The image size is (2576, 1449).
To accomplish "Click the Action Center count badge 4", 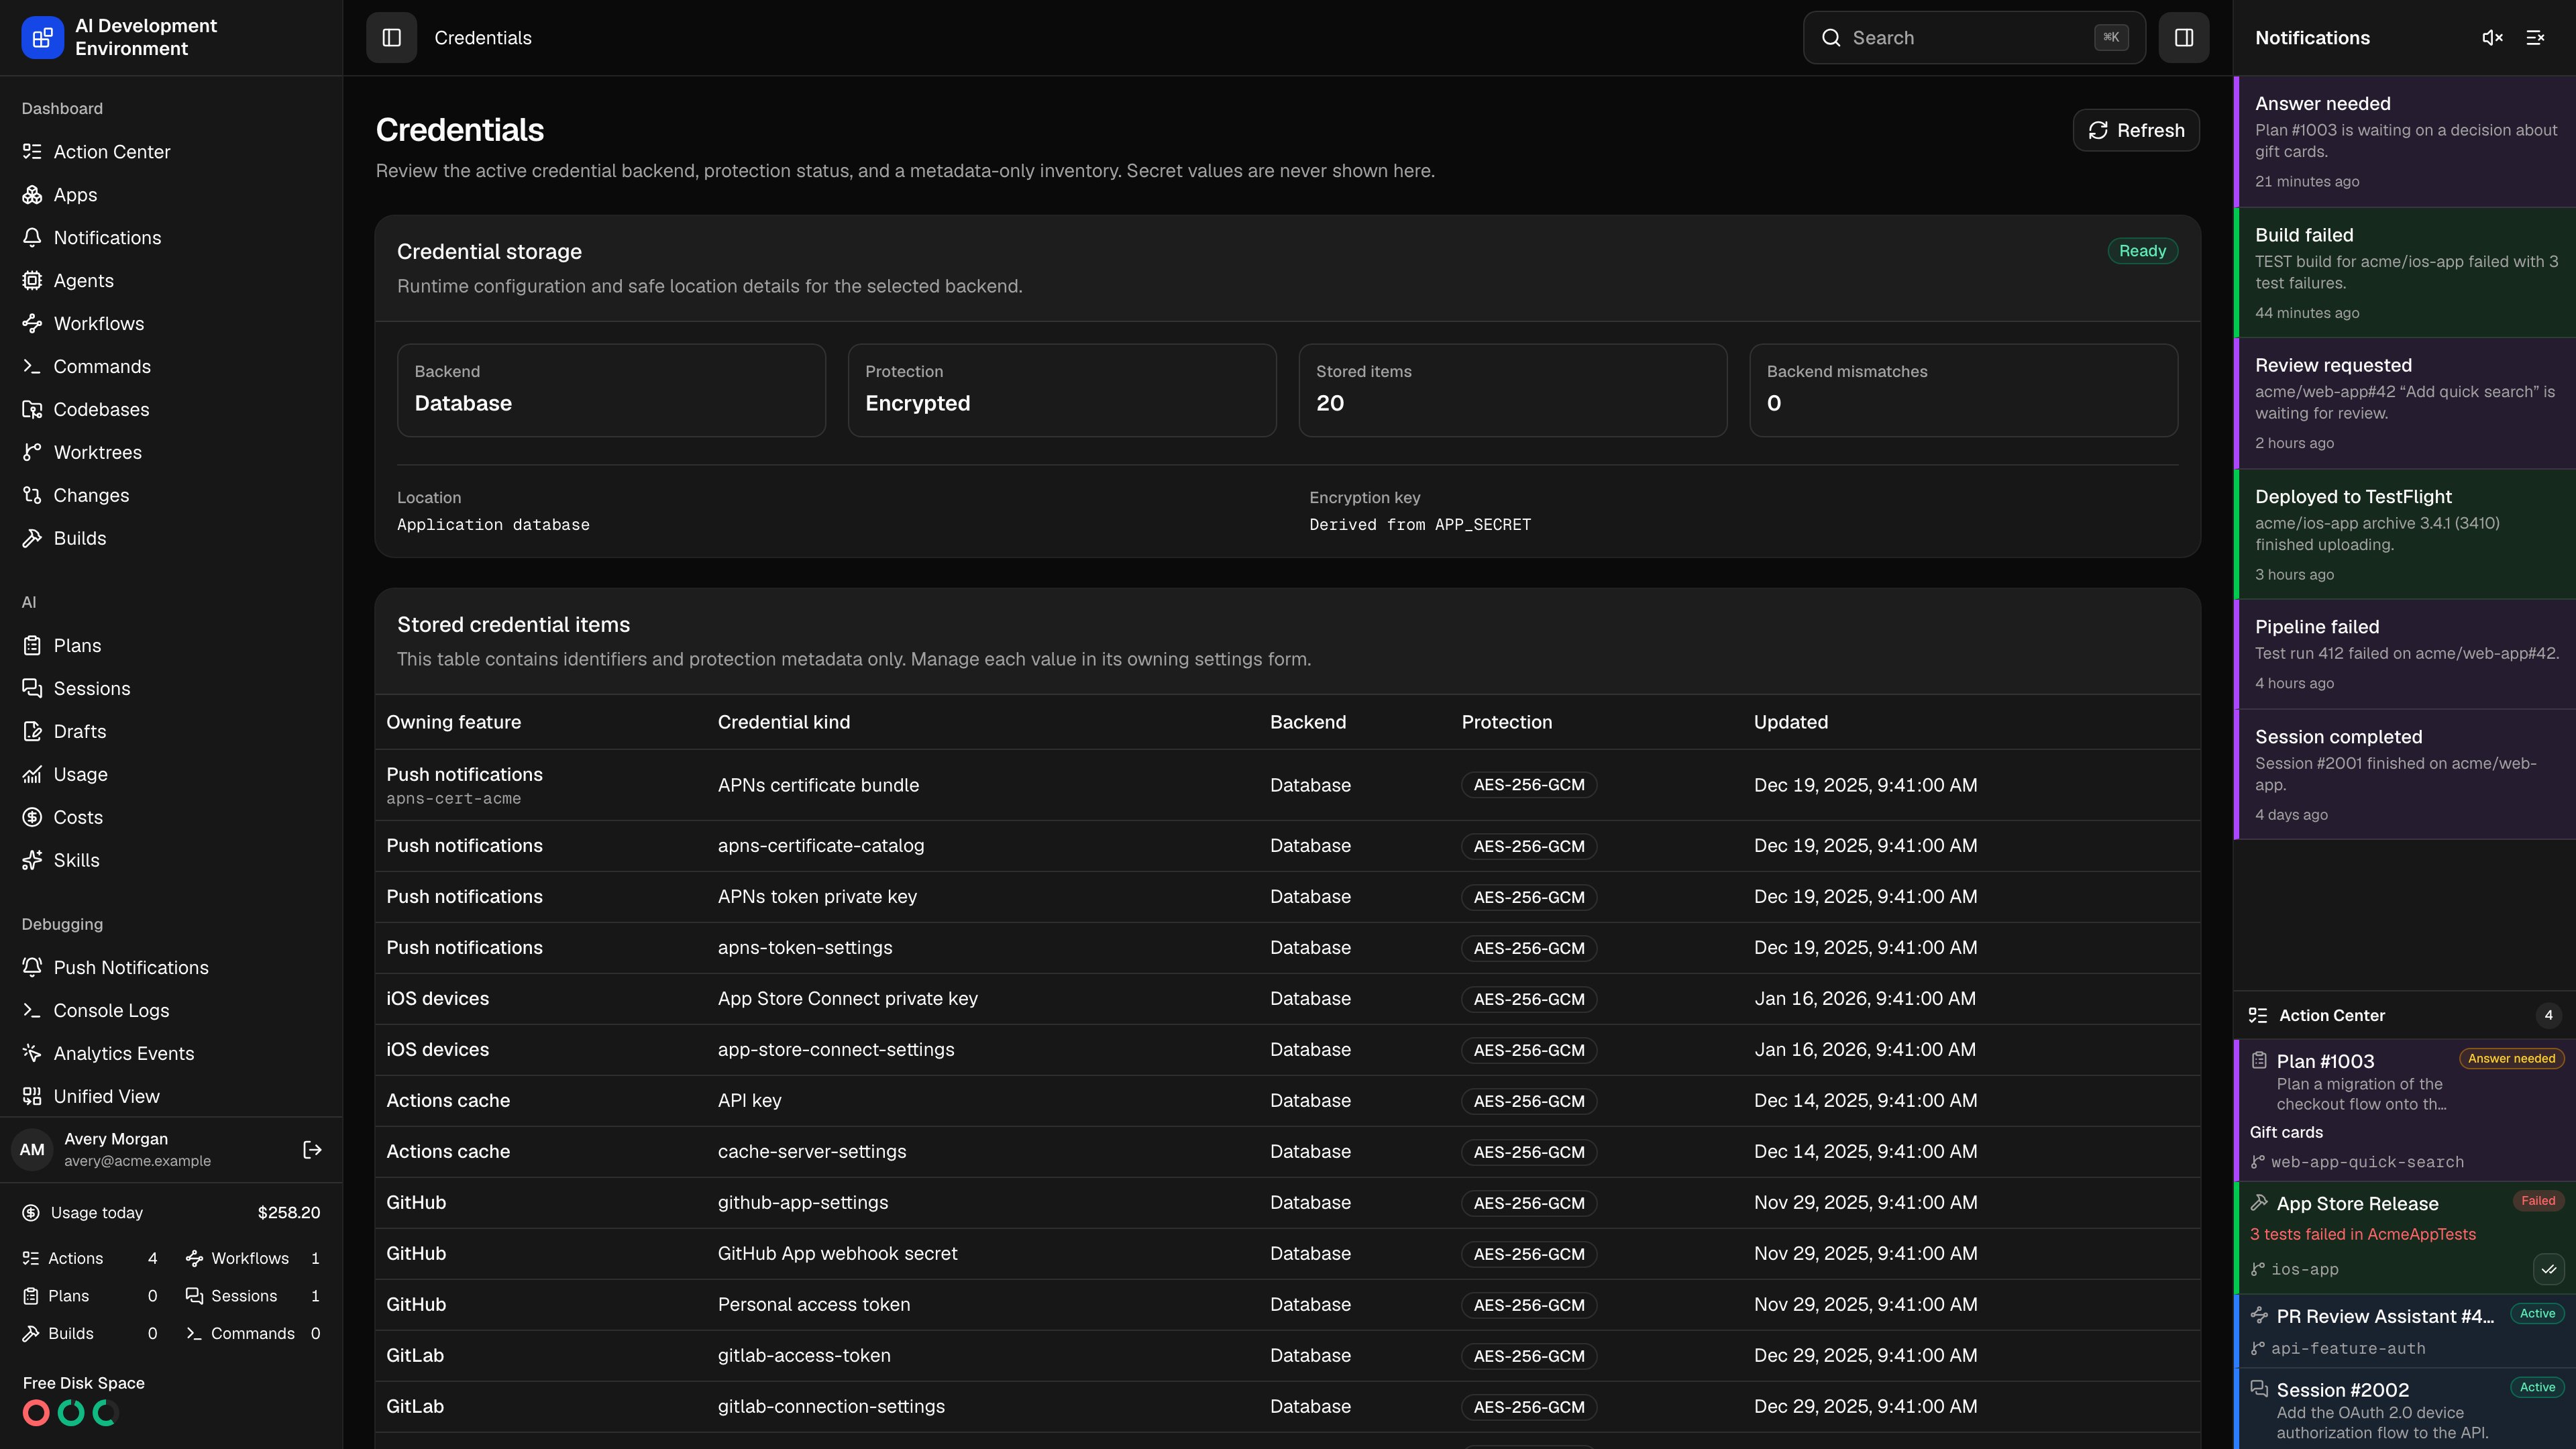I will pyautogui.click(x=2548, y=1015).
